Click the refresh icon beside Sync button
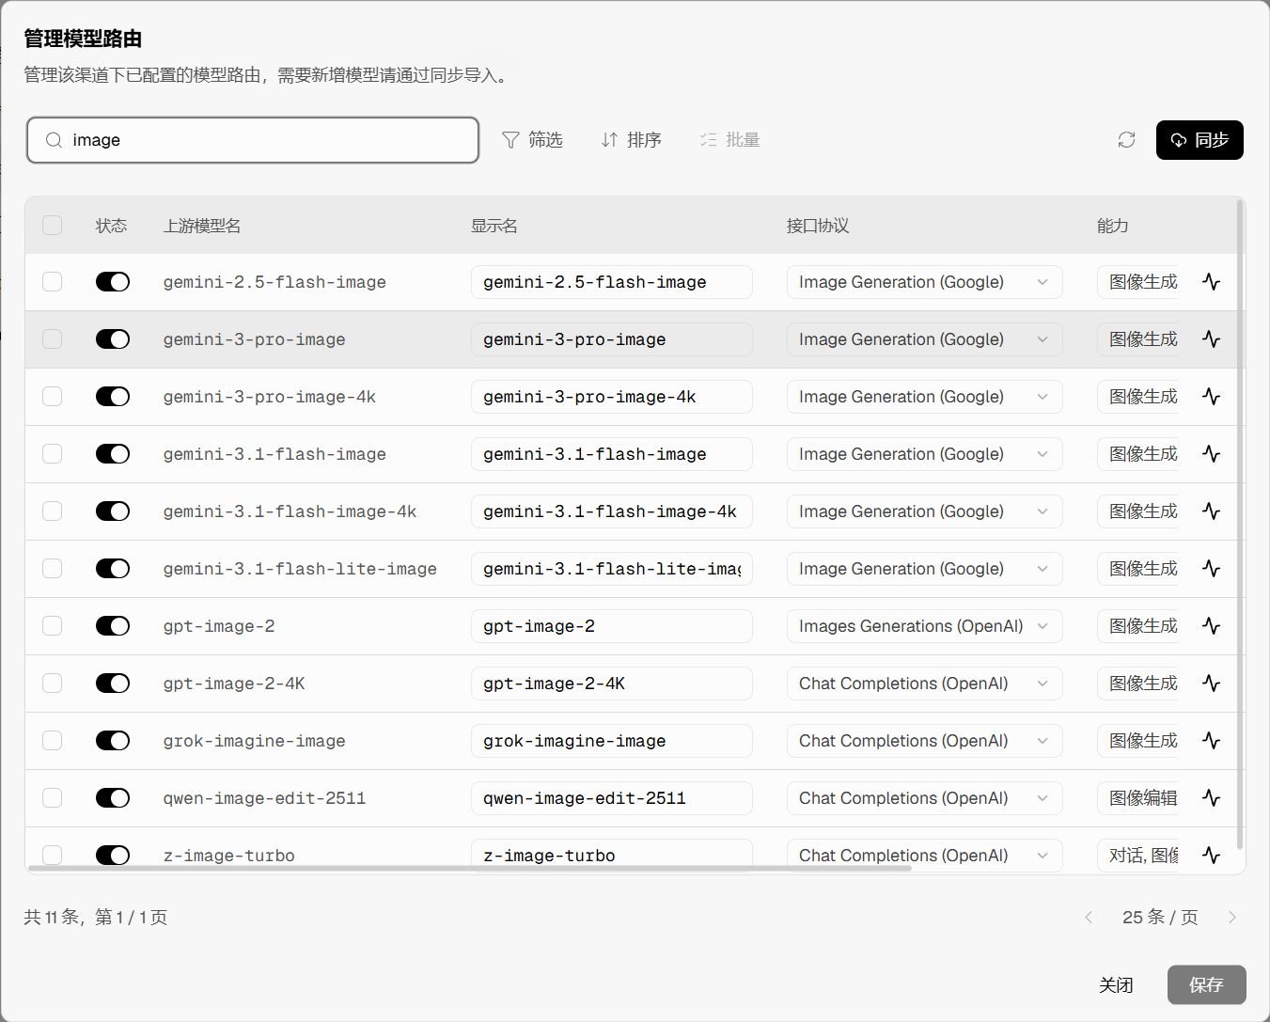 1126,140
